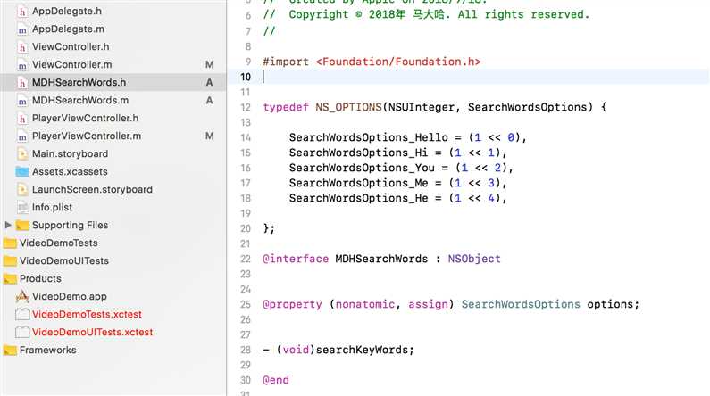Click the ViewController.m file icon
This screenshot has height=396, width=710.
click(x=21, y=65)
